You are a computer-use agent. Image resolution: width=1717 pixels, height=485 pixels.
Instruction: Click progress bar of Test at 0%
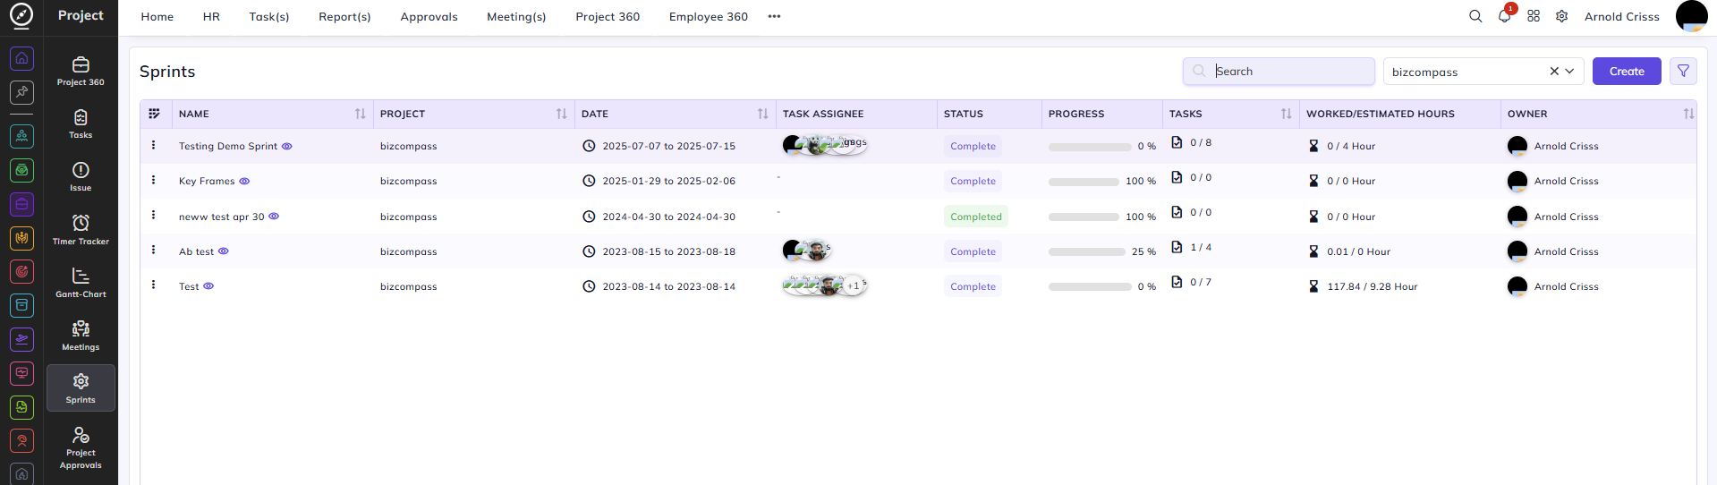coord(1090,286)
